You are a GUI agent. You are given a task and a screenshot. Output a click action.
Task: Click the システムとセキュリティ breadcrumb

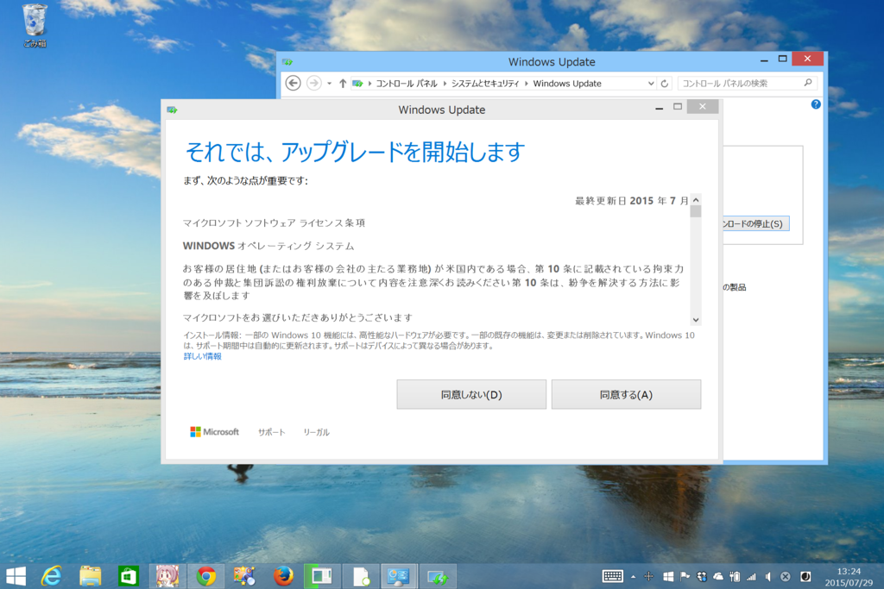[x=485, y=84]
